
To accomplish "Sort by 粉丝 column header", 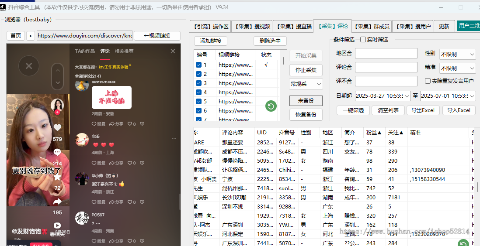I will pyautogui.click(x=374, y=132).
